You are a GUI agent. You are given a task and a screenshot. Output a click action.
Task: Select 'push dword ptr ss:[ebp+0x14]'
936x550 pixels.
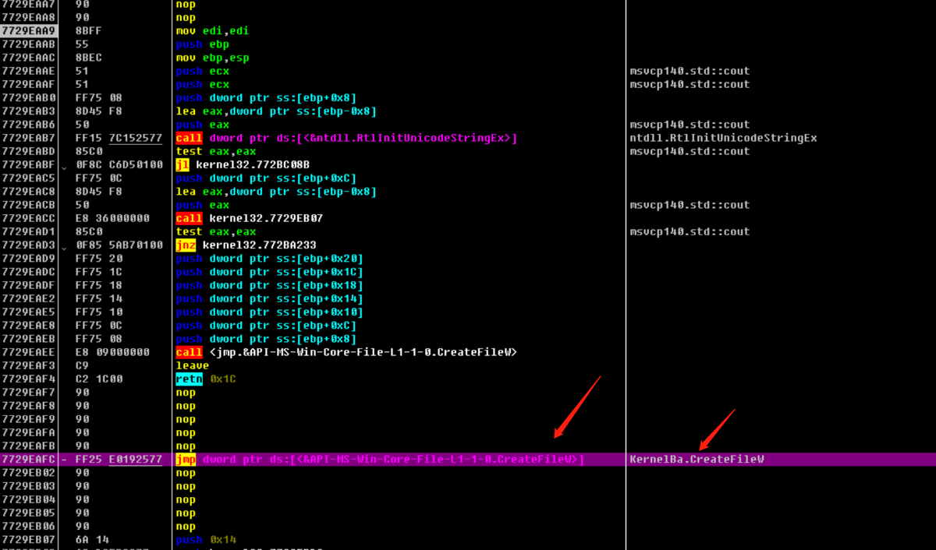pyautogui.click(x=269, y=298)
